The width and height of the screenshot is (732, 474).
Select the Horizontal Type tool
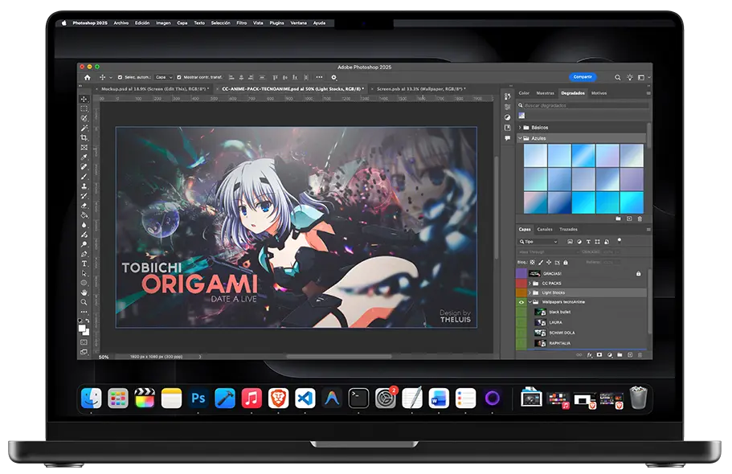[84, 264]
